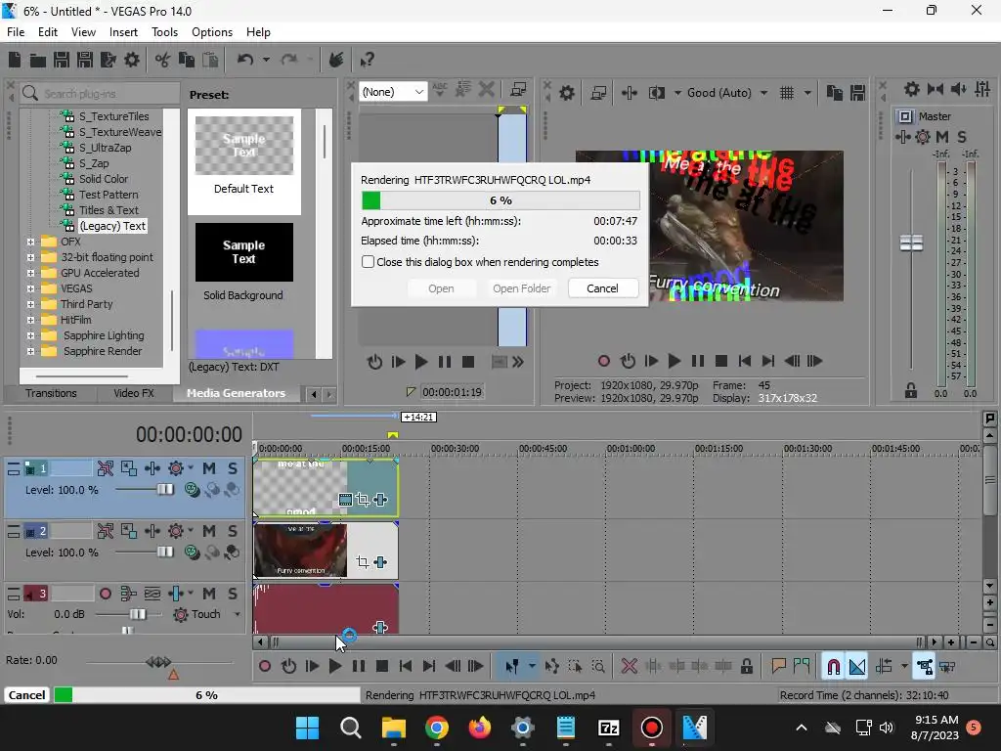
Task: Arm audio track 3 for record
Action: (106, 594)
